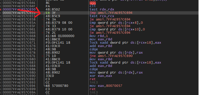
Task: Select mov qword ptr at address 00007FFAE957C67B
Action: pyautogui.click(x=116, y=53)
